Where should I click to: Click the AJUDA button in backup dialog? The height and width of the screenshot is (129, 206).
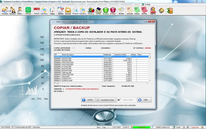click(x=88, y=100)
